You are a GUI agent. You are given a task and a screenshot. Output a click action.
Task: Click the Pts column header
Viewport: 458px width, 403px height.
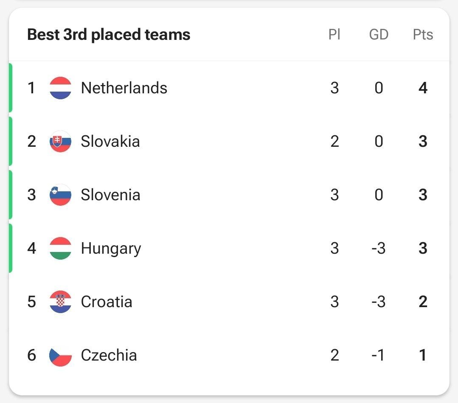(x=423, y=34)
